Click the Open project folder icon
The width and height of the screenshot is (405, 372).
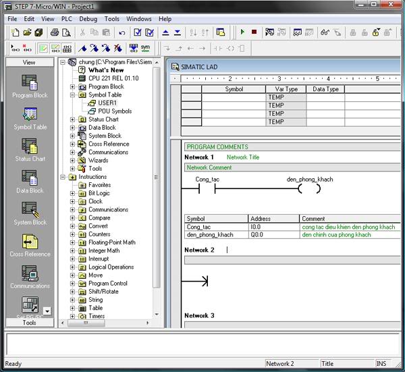(x=27, y=32)
